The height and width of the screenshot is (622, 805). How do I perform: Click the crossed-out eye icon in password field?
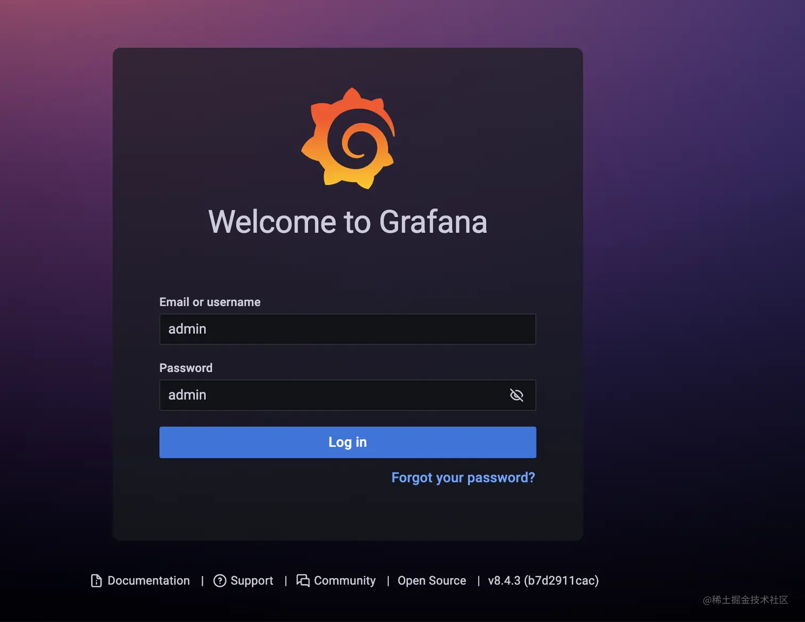pyautogui.click(x=516, y=395)
